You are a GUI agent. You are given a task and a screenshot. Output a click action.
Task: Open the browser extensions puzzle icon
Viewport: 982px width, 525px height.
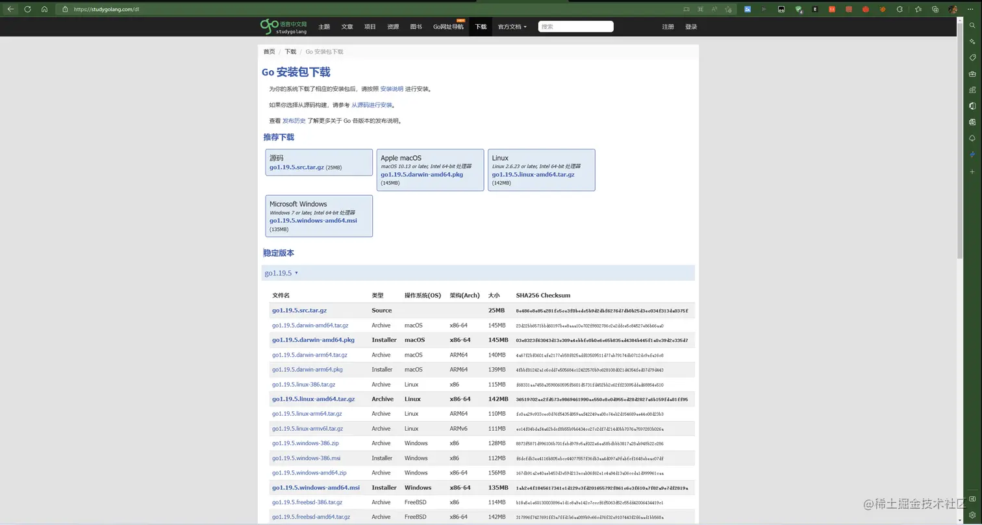click(x=900, y=9)
